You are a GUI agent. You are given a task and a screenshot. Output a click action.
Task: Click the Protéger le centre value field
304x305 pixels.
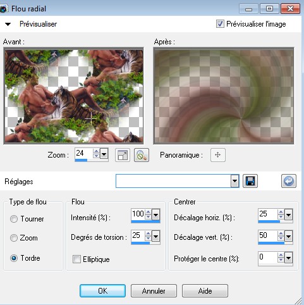[x=267, y=257]
